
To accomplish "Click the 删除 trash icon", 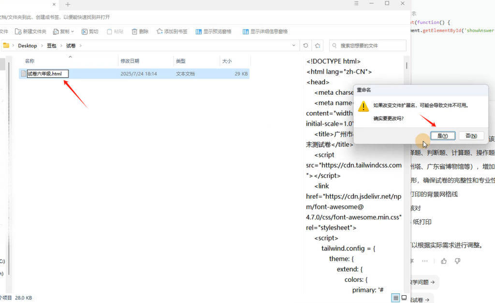I will tap(134, 31).
